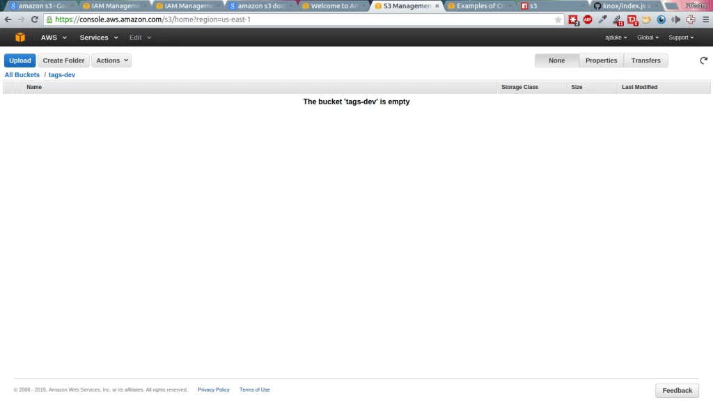Open the AWS dropdown menu

[x=54, y=38]
